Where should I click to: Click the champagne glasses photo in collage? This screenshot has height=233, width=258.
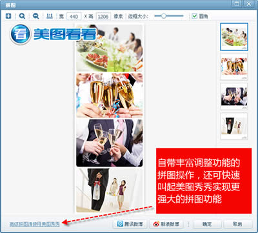click(110, 96)
